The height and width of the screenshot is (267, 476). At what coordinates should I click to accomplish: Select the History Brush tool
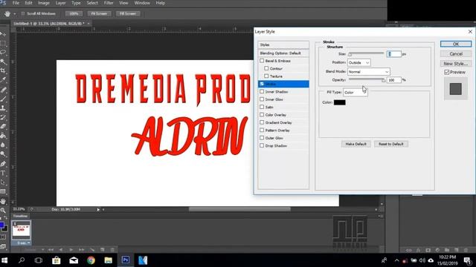pyautogui.click(x=3, y=117)
